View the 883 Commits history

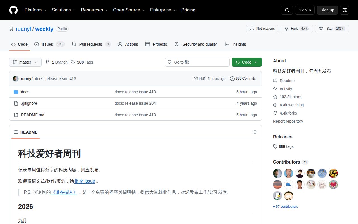[243, 78]
